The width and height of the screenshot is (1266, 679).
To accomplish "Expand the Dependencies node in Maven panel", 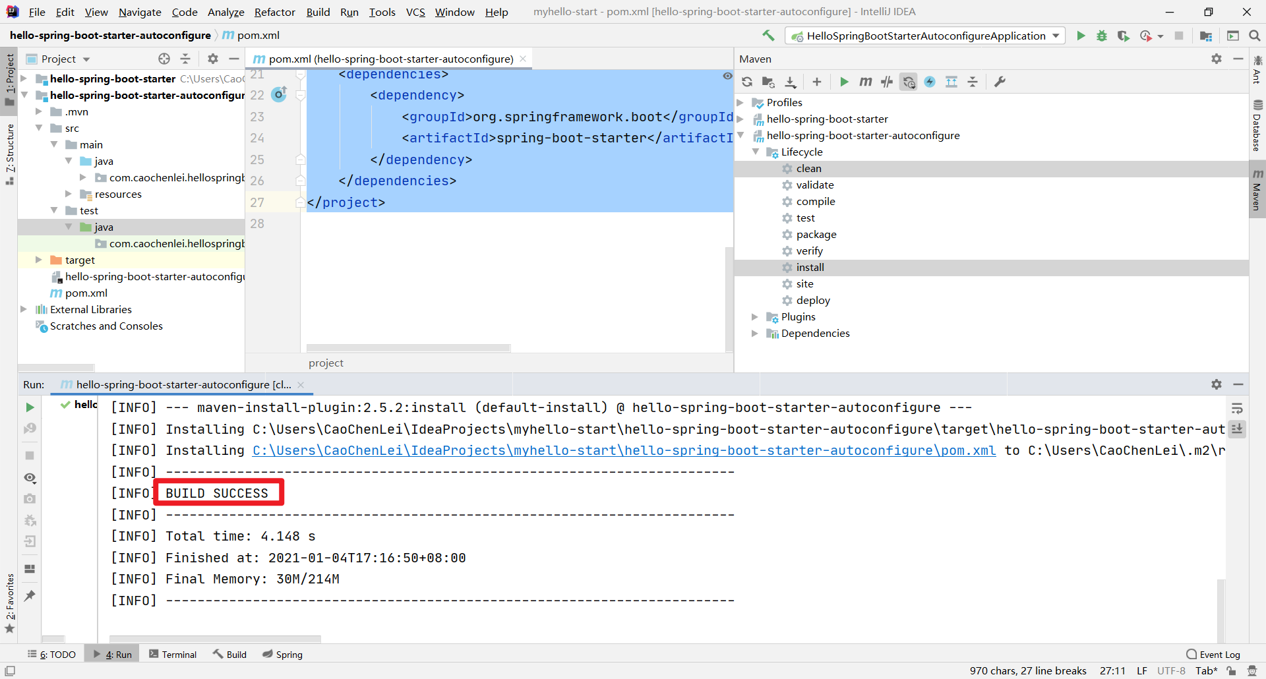I will [x=756, y=333].
